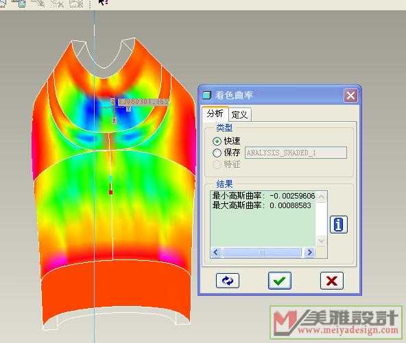The width and height of the screenshot is (406, 343).
Task: Click the cursor arrow icon in top toolbar
Action: 104,2
